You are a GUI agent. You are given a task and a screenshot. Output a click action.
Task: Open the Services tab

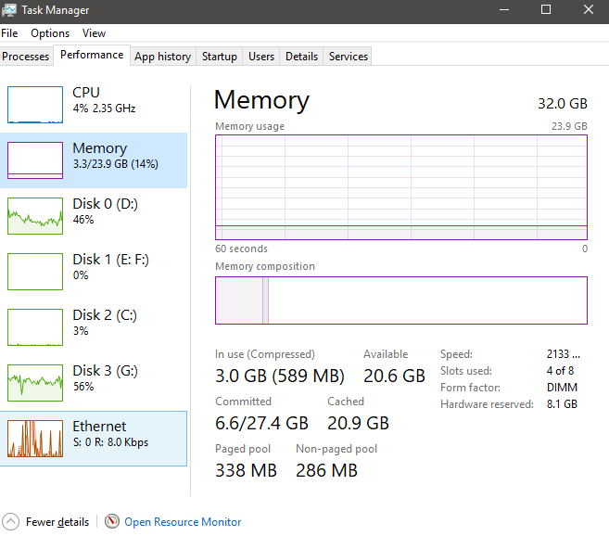[349, 57]
